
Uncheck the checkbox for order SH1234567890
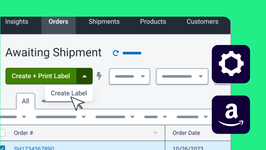click(2, 148)
